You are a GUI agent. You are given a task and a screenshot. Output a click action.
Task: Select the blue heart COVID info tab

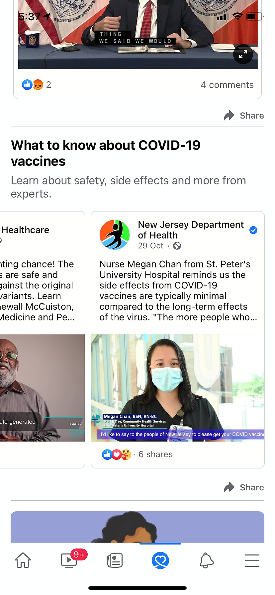160,560
